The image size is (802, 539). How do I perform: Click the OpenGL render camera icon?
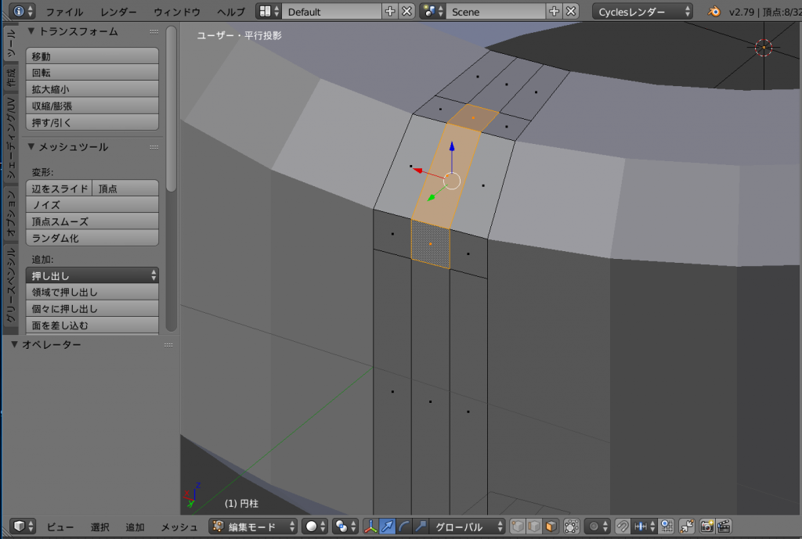pos(707,526)
